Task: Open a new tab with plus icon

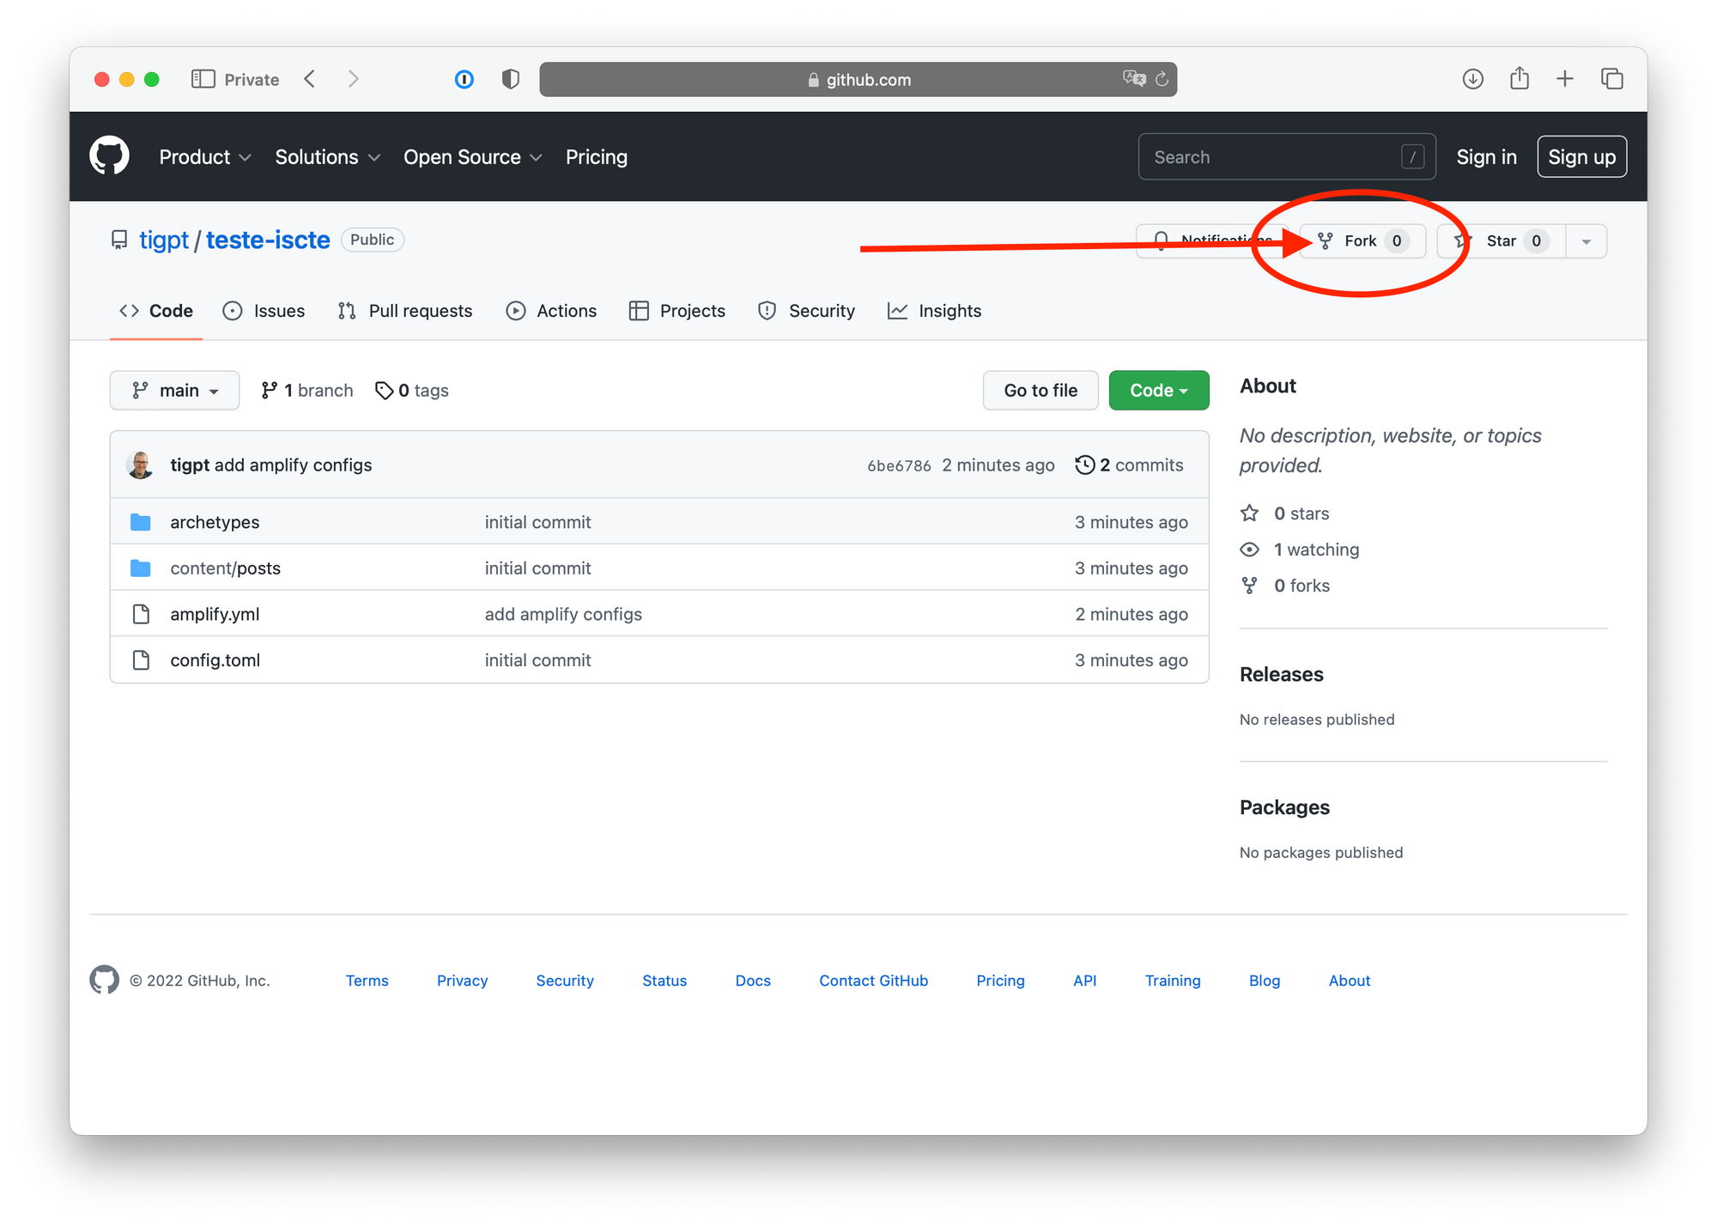Action: pyautogui.click(x=1565, y=79)
